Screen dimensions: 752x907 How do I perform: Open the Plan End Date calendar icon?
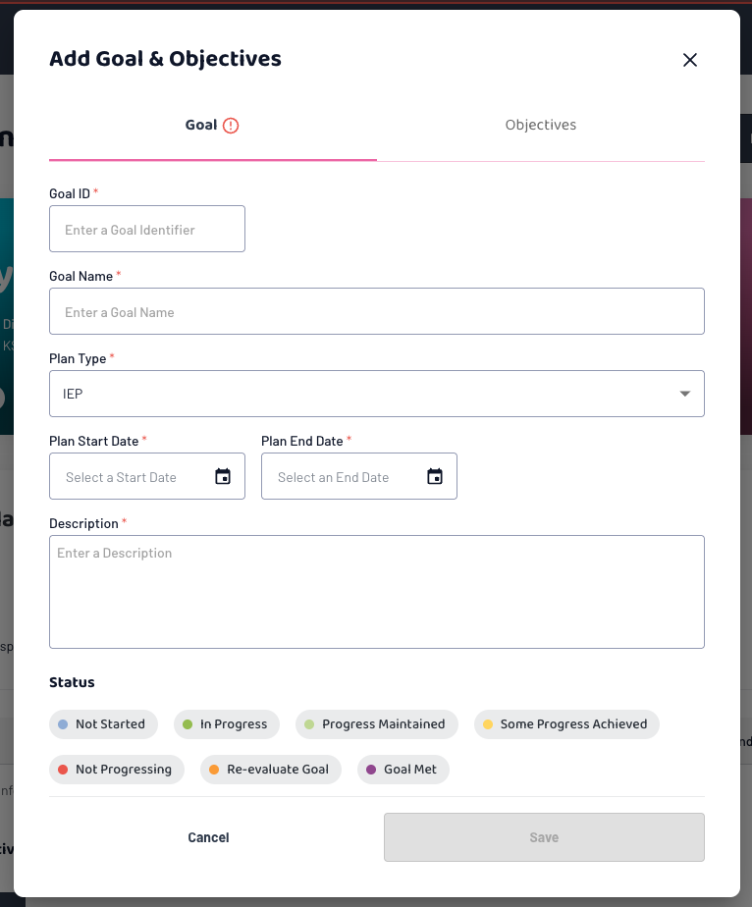coord(435,476)
